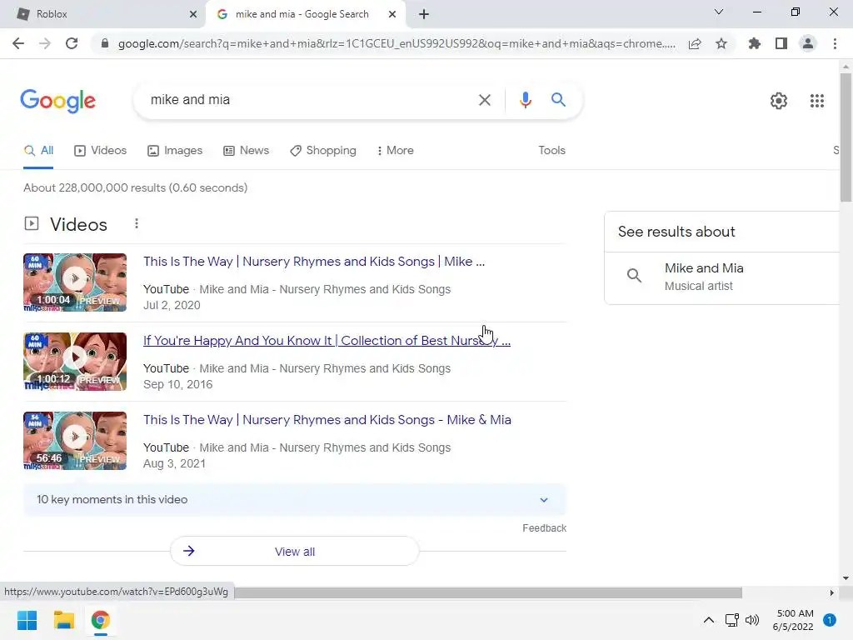Image resolution: width=853 pixels, height=640 pixels.
Task: View site info via lock icon
Action: click(x=105, y=43)
